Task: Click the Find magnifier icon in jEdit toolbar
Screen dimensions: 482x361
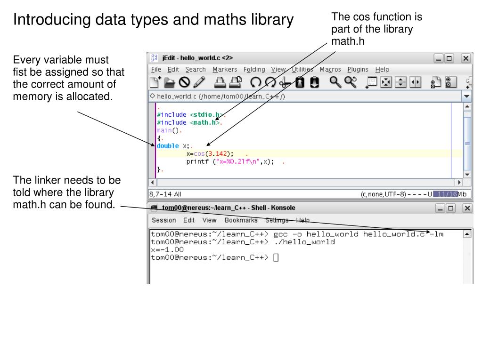Action: click(335, 82)
